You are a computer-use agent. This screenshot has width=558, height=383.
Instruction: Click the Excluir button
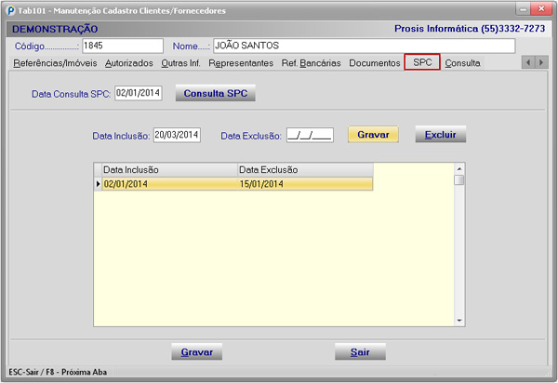point(441,135)
